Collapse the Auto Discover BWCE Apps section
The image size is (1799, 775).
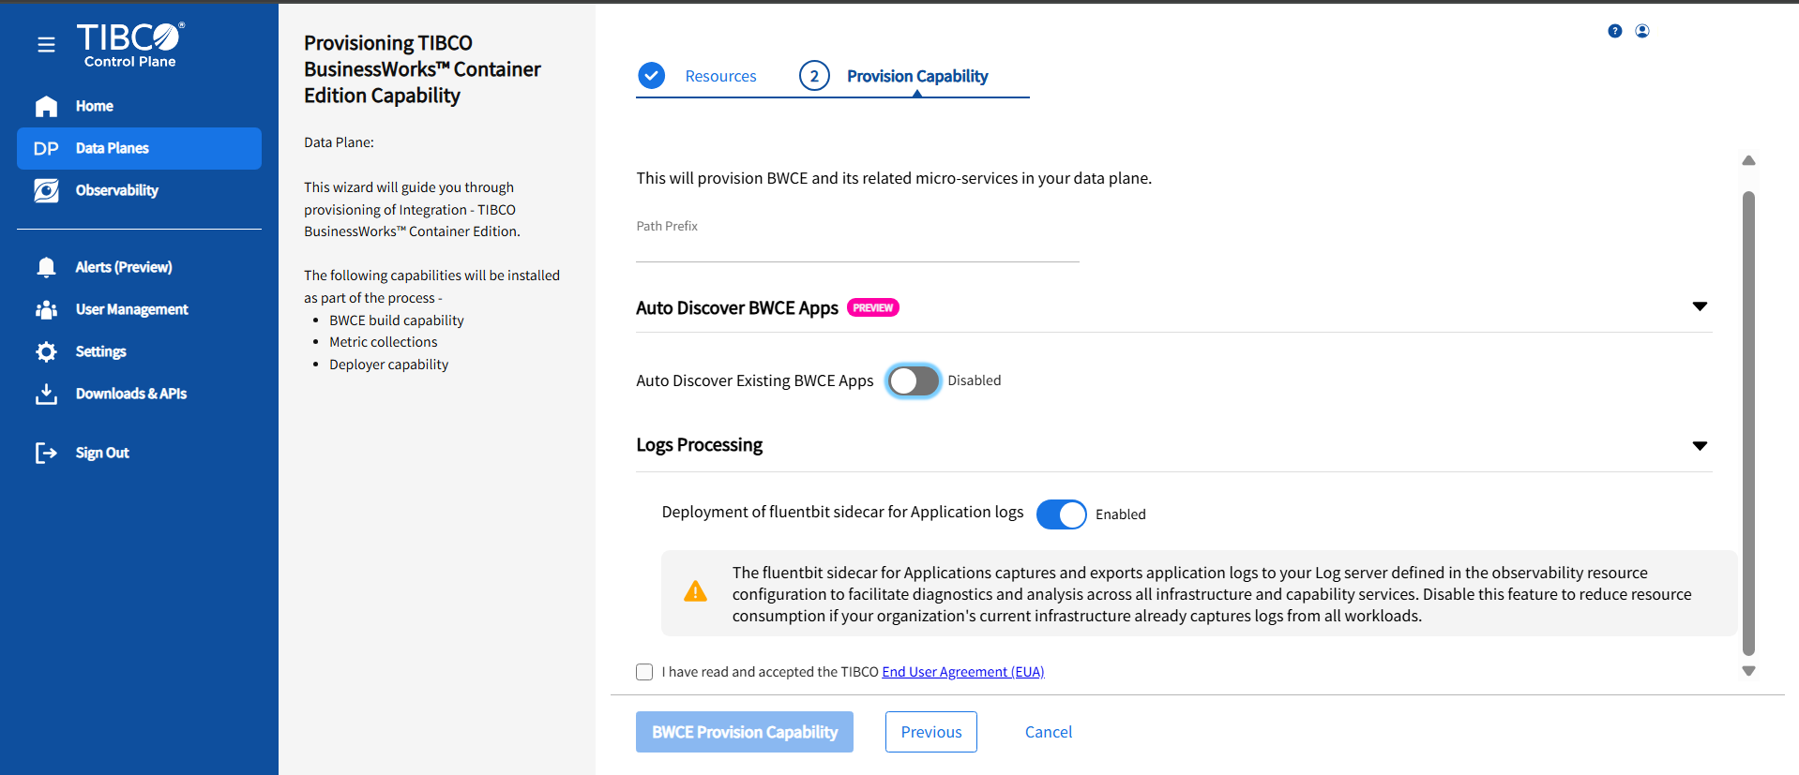click(x=1700, y=306)
